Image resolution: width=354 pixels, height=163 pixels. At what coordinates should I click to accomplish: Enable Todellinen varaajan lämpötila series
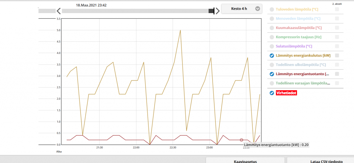(x=272, y=83)
